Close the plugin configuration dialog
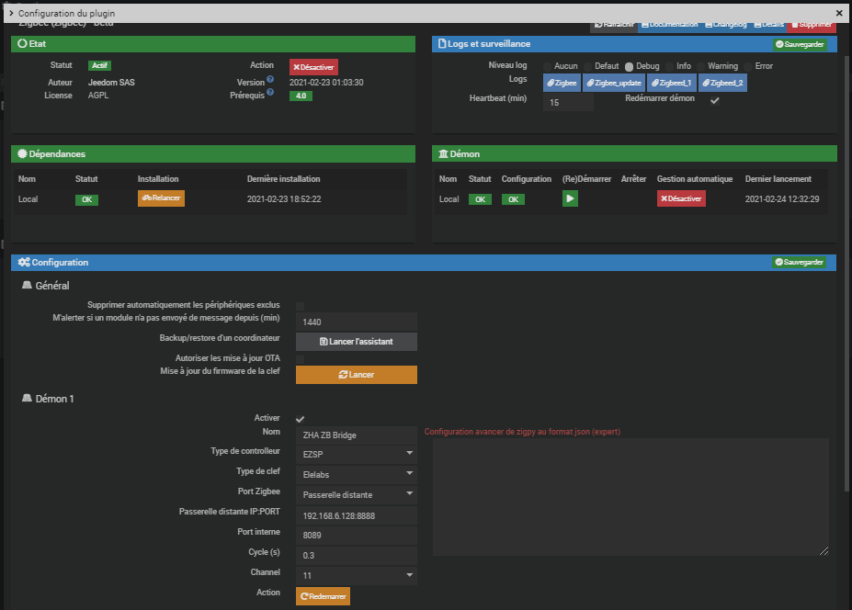This screenshot has height=610, width=852. [838, 14]
